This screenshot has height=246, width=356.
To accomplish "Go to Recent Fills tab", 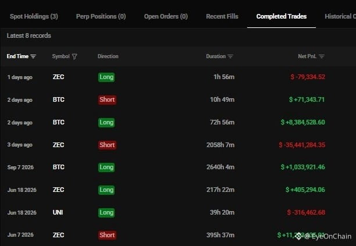I will point(222,16).
